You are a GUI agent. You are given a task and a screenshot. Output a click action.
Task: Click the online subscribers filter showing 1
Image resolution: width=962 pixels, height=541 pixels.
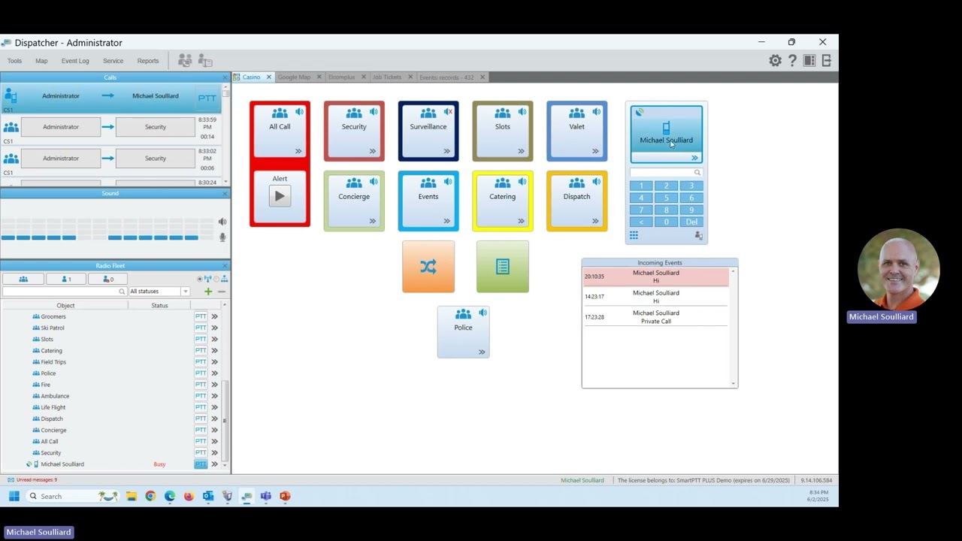pyautogui.click(x=65, y=279)
